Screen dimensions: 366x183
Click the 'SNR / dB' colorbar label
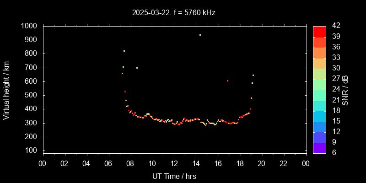(345, 90)
